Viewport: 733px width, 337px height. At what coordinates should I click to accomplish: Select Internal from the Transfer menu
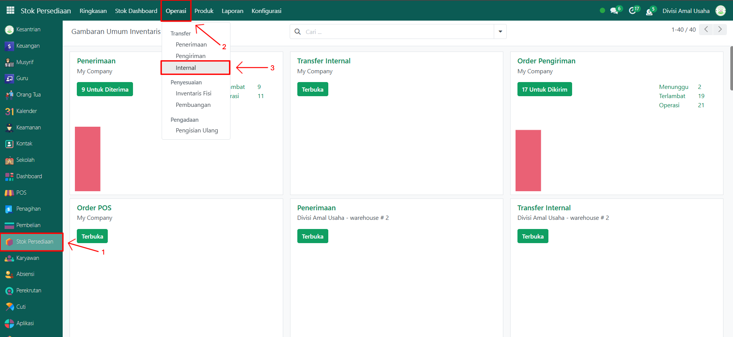186,68
